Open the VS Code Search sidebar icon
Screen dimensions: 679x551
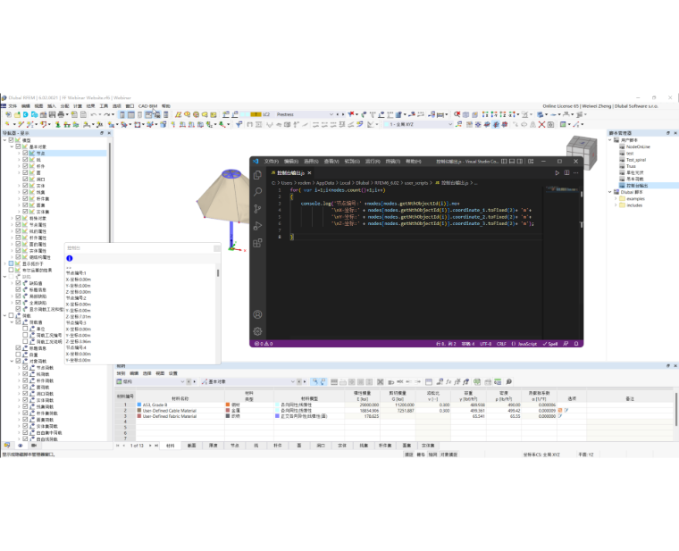pos(257,192)
